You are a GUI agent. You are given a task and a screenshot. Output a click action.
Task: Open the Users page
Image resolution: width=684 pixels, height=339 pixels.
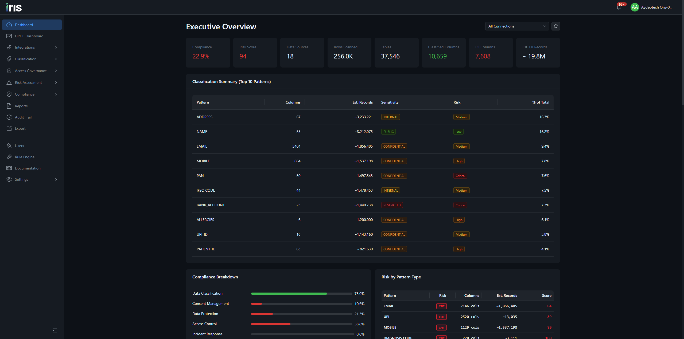click(32, 146)
